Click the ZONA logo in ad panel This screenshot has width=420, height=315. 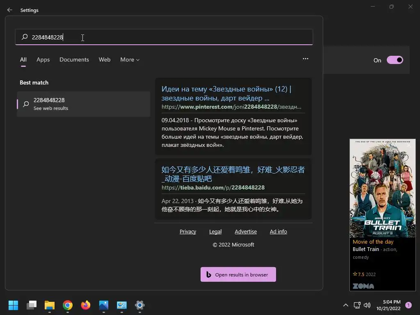click(x=363, y=286)
